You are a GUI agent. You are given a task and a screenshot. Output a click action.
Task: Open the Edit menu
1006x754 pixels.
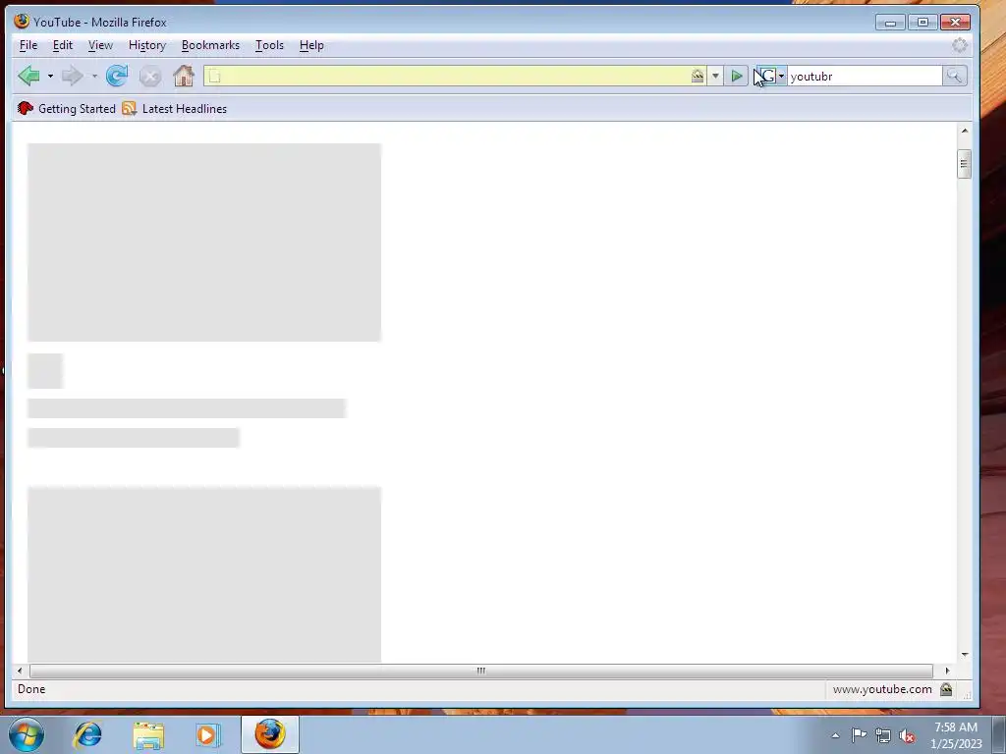tap(62, 45)
